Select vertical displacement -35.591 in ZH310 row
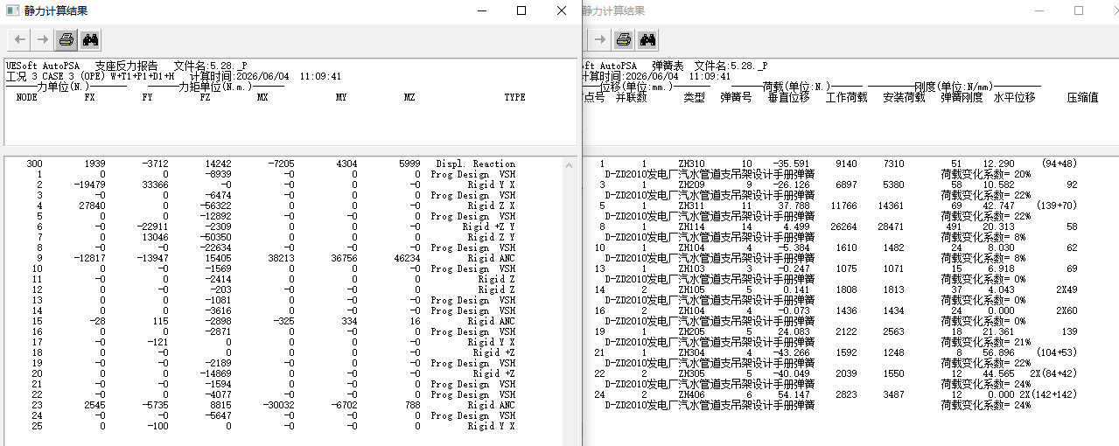Viewport: 1119px width, 446px height. click(789, 164)
